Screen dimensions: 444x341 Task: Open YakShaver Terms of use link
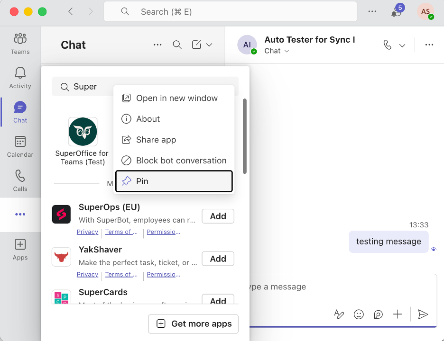[121, 274]
